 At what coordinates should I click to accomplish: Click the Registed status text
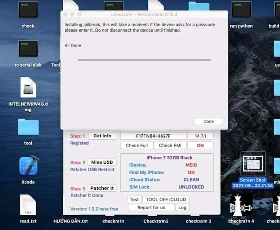click(79, 143)
